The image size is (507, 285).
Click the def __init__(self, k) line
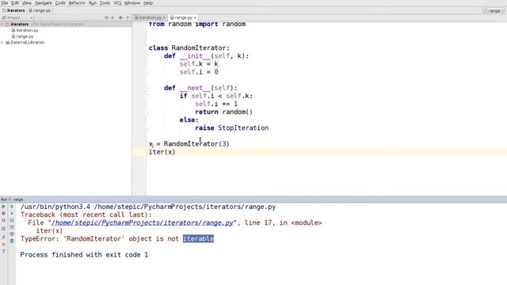tap(206, 56)
